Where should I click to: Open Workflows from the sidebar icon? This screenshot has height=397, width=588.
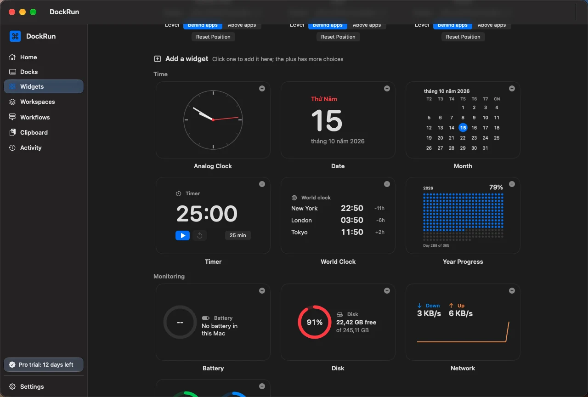pyautogui.click(x=12, y=117)
